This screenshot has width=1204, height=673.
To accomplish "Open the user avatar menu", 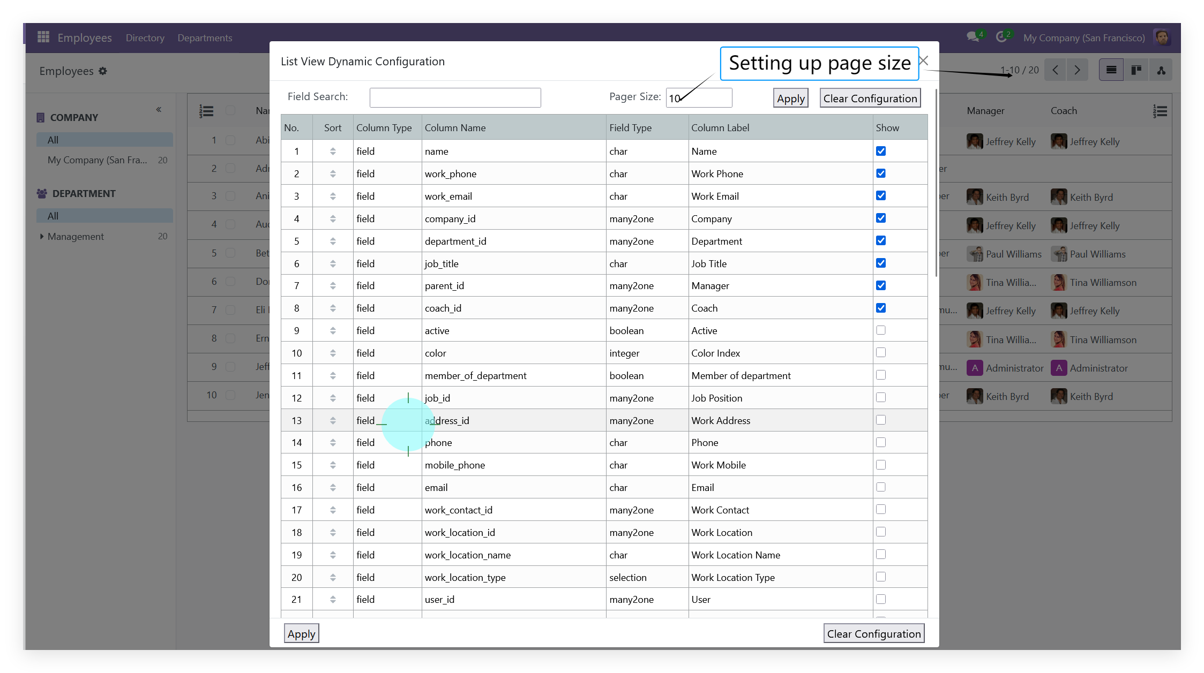I will coord(1162,37).
